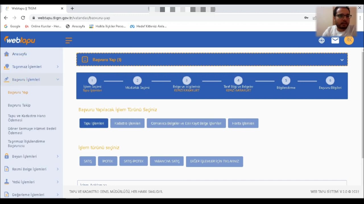Open a new browser tab with plus

[x=72, y=8]
